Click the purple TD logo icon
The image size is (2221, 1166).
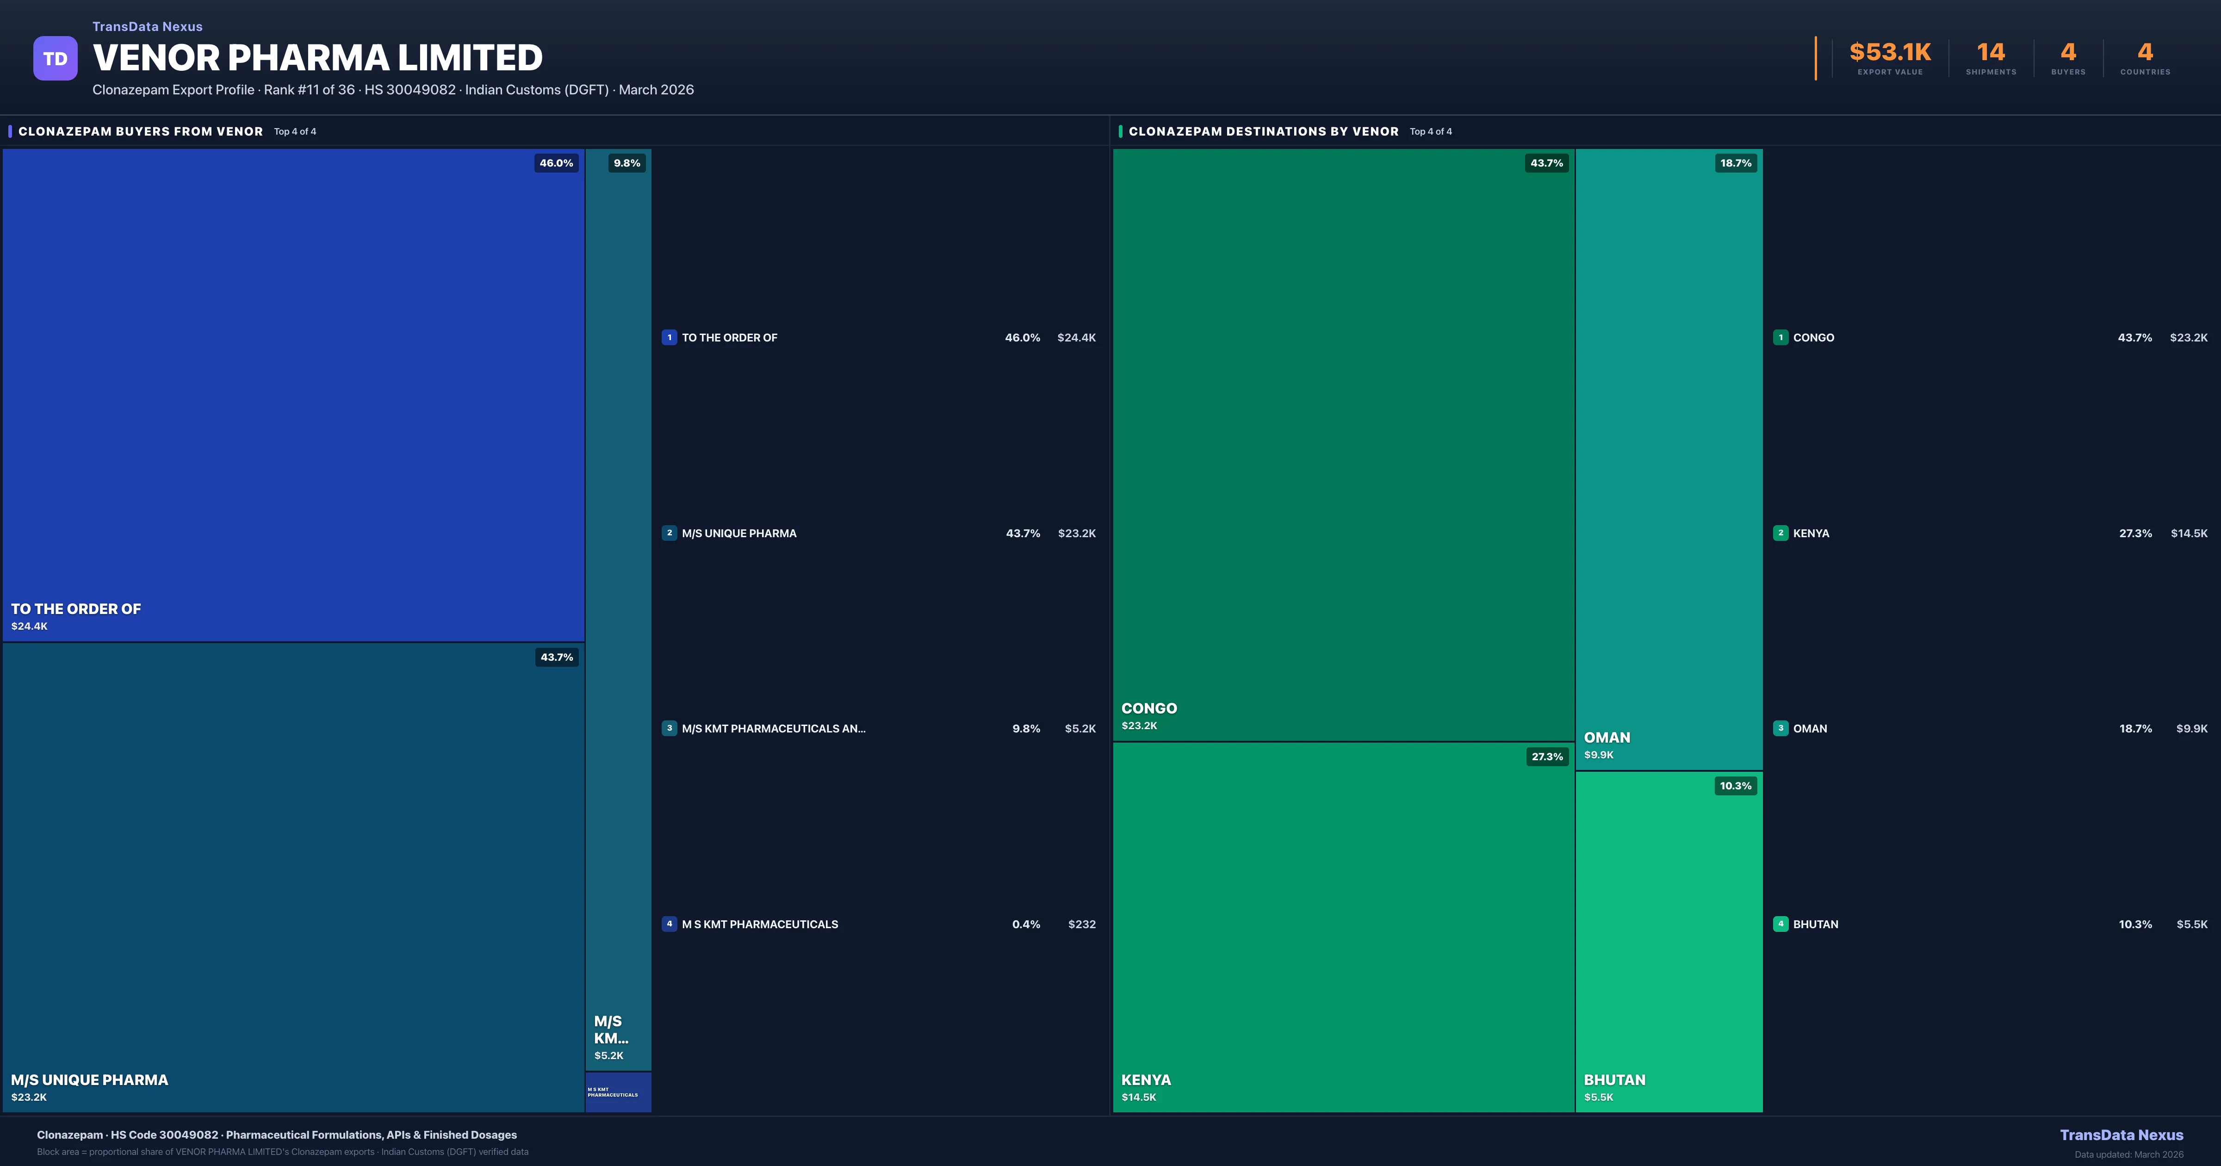click(x=55, y=59)
